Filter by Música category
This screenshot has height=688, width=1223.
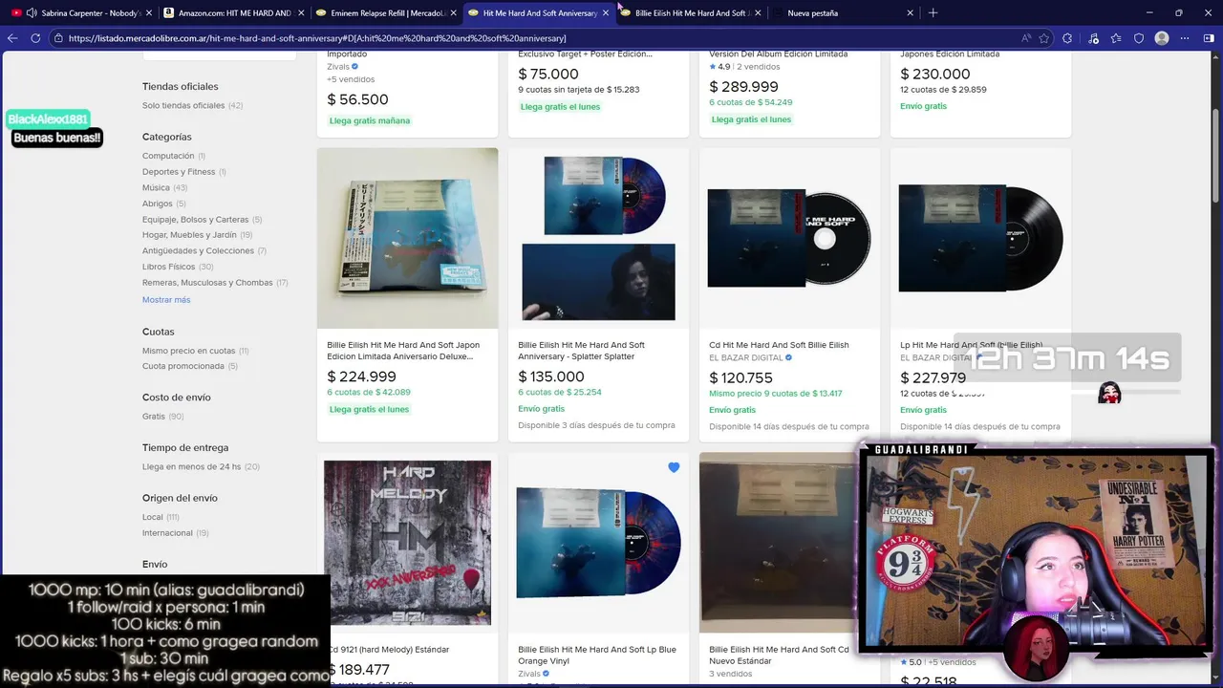point(164,187)
